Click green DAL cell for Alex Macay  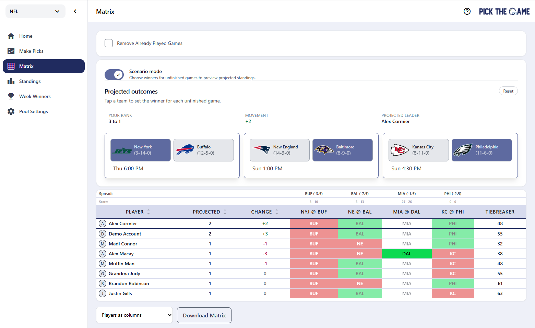pyautogui.click(x=407, y=254)
